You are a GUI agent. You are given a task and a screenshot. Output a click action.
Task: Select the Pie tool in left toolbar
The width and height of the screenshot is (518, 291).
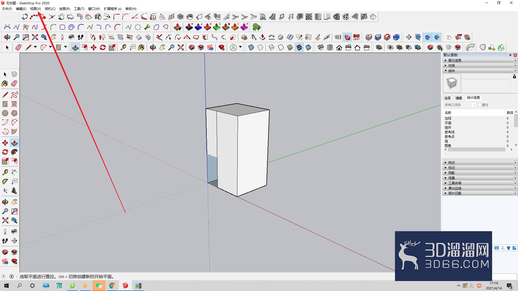[x=14, y=131]
